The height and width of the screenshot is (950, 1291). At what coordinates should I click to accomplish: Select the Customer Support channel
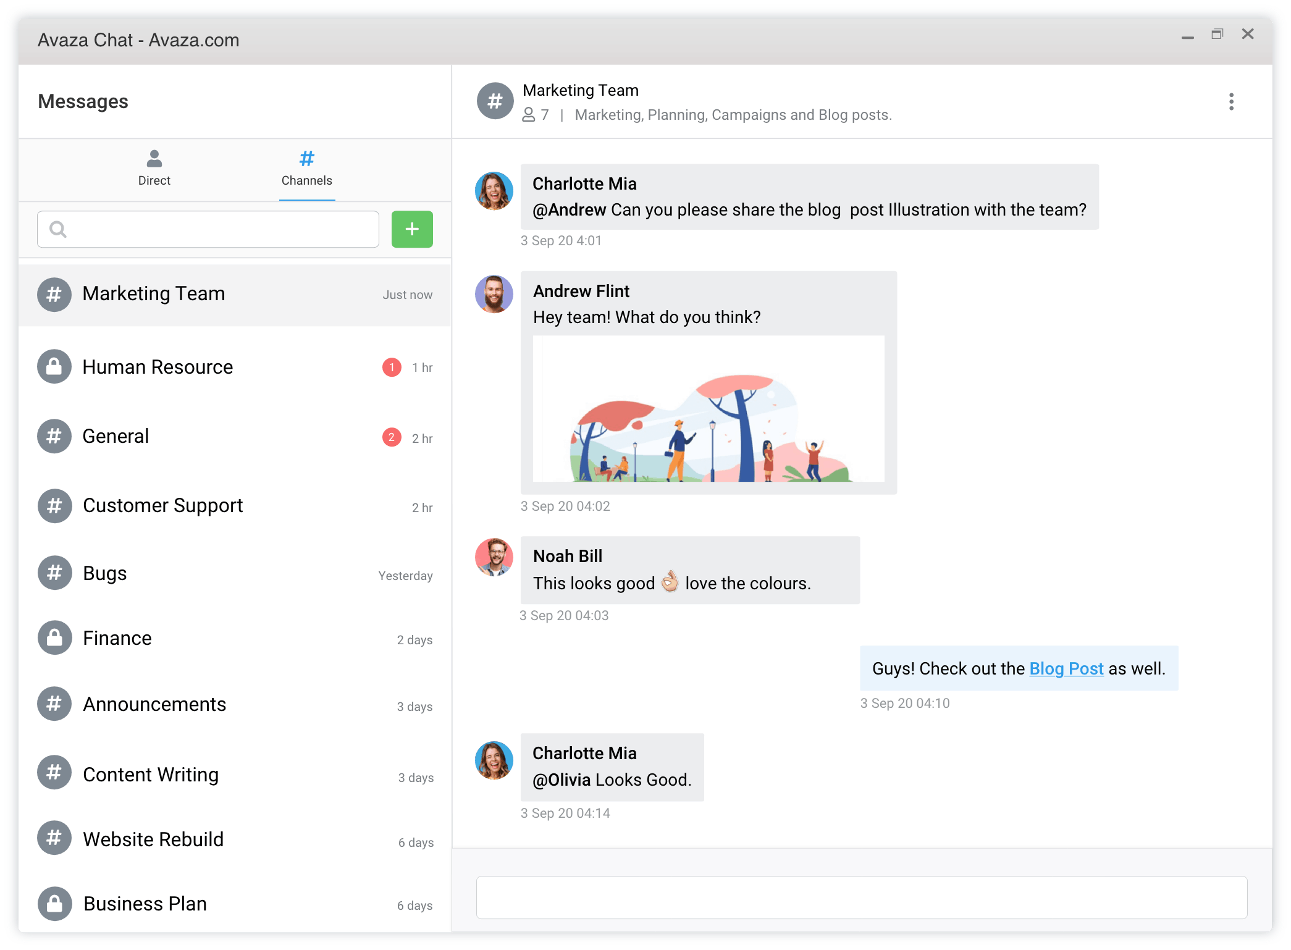162,506
